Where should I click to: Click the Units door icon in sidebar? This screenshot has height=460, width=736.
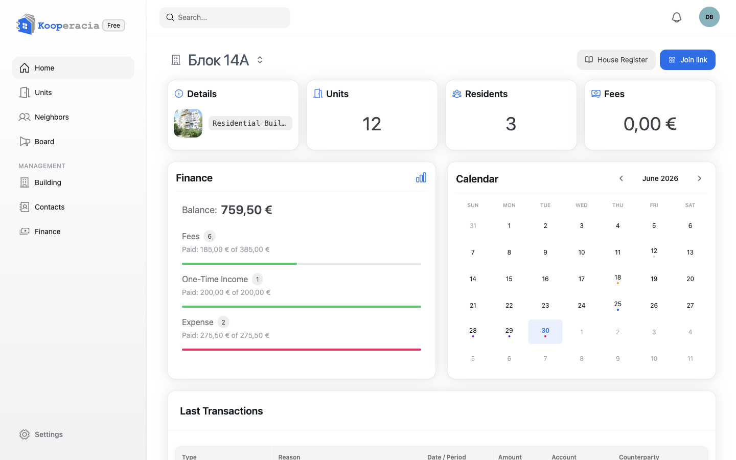pos(25,93)
